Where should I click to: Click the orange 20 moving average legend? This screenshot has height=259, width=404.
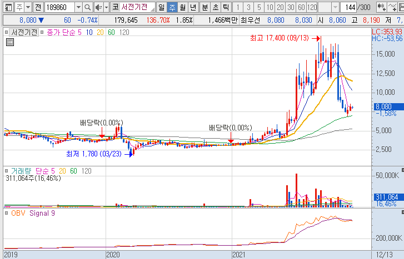(x=100, y=32)
